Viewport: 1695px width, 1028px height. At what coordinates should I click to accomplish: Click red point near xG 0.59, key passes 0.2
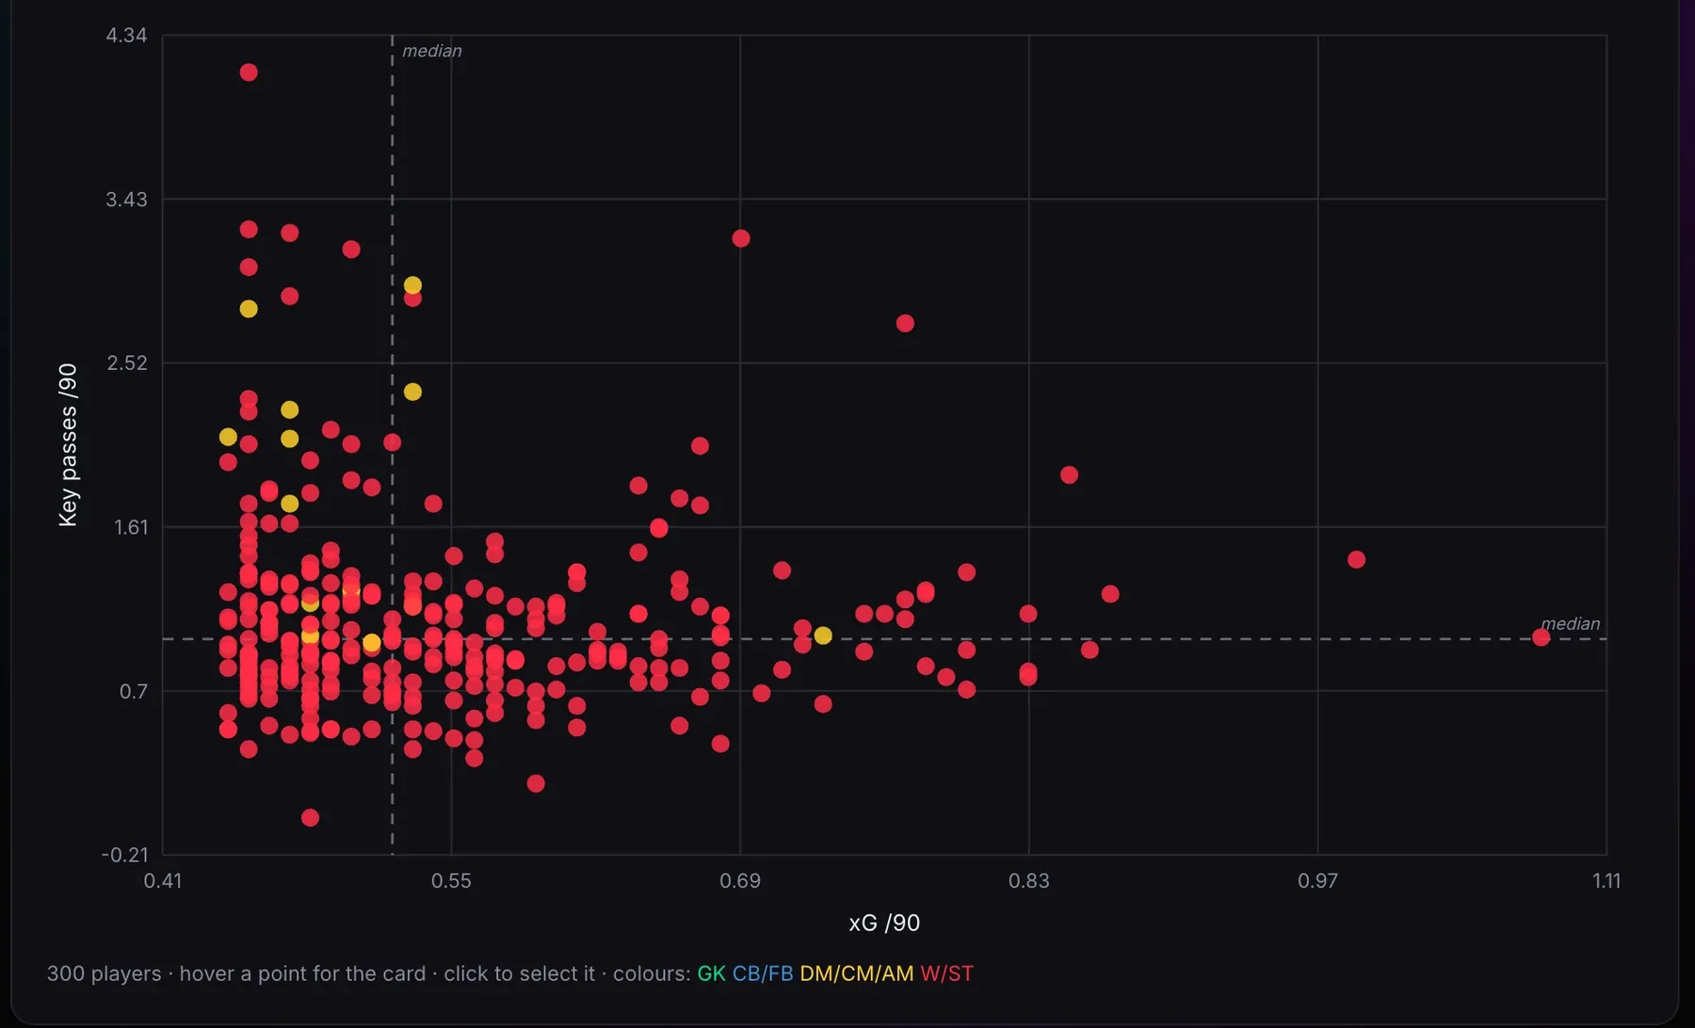[x=536, y=783]
